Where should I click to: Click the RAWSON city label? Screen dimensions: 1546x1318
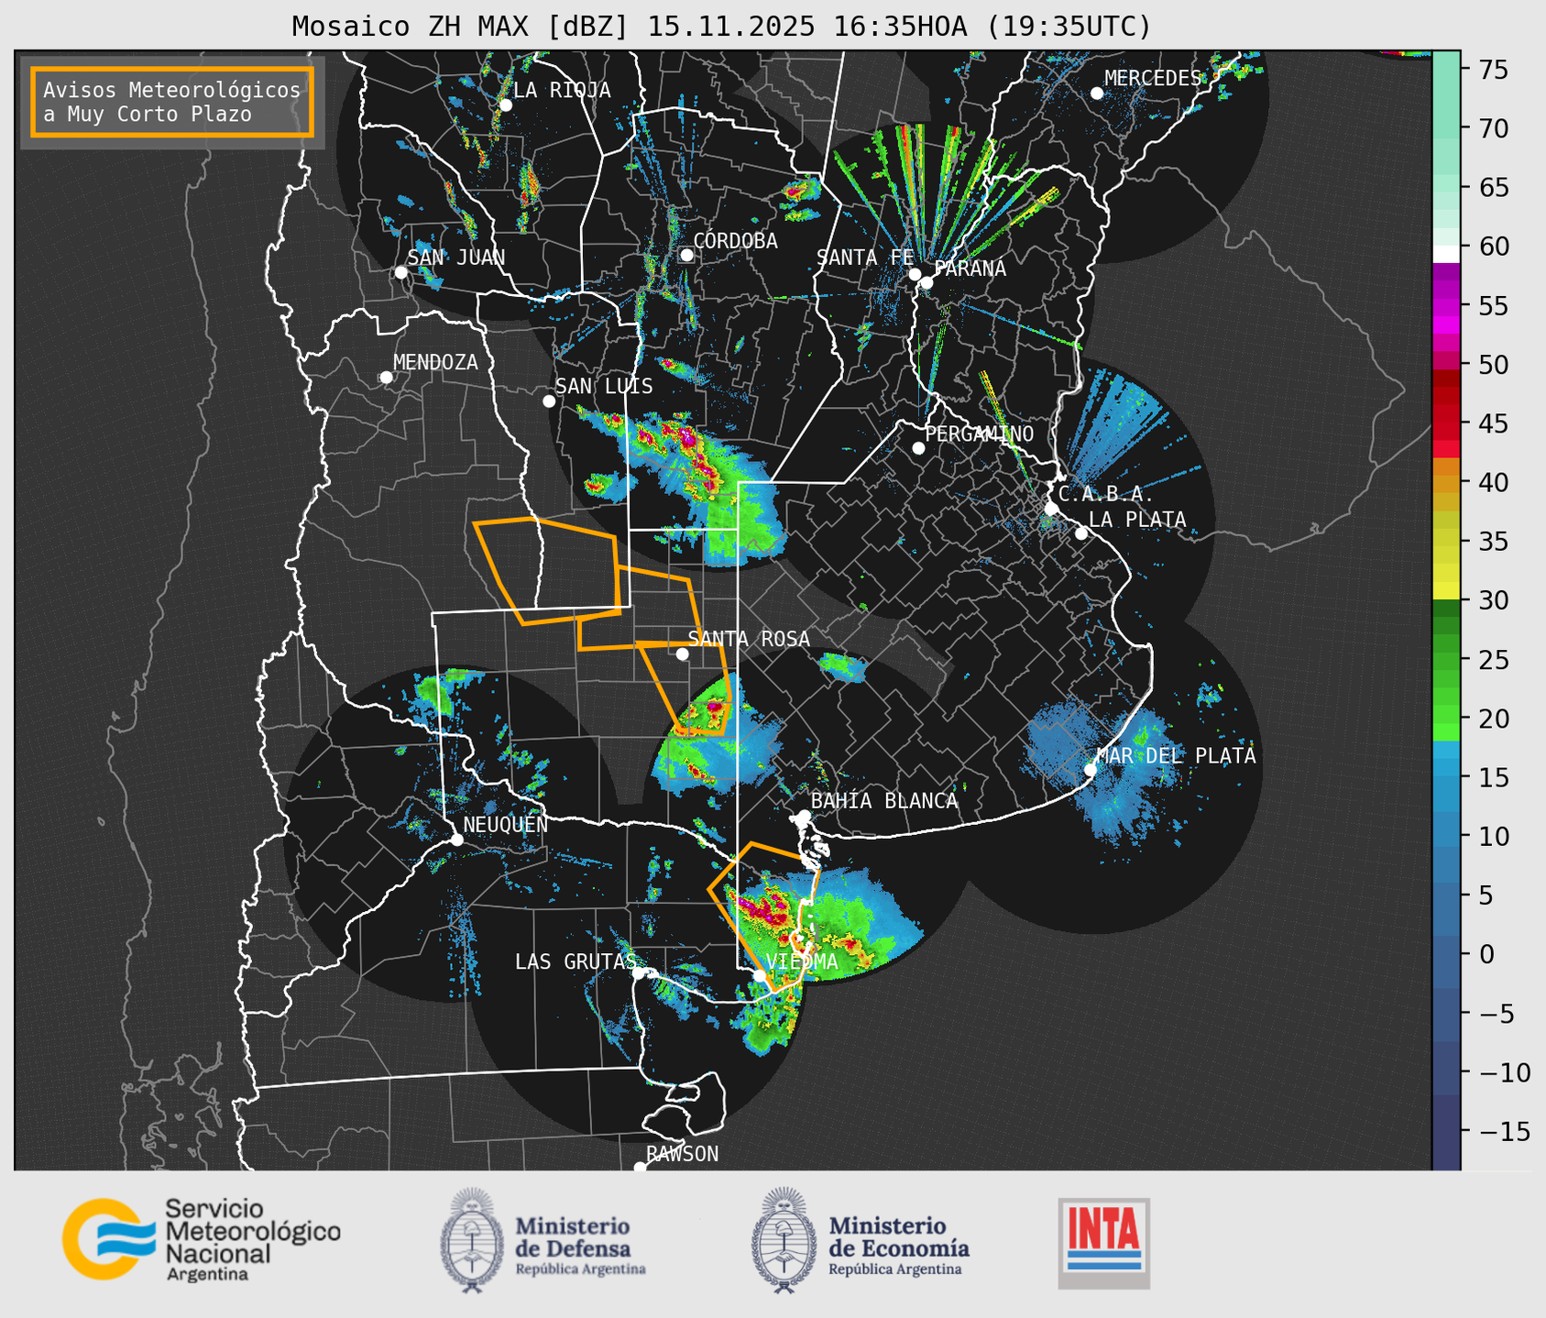pos(682,1154)
